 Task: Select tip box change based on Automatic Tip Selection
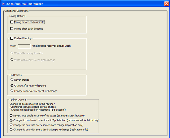[x=11, y=120]
